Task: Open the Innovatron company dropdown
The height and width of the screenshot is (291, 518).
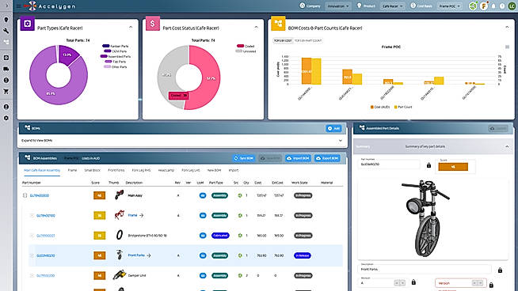Action: [x=338, y=6]
